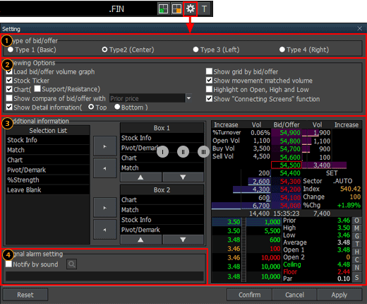
Task: Click the O side tab in preview
Action: 356,221
